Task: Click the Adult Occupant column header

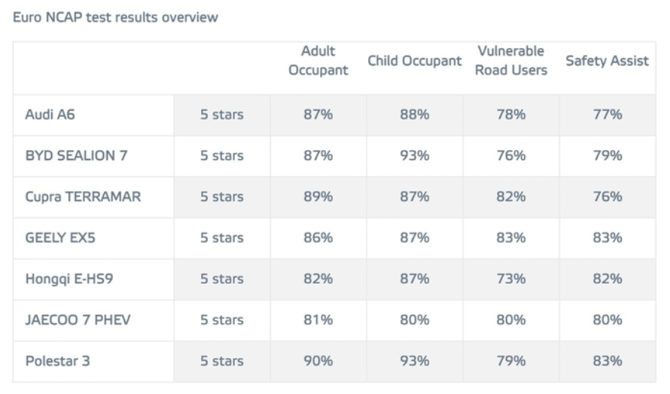Action: point(318,61)
